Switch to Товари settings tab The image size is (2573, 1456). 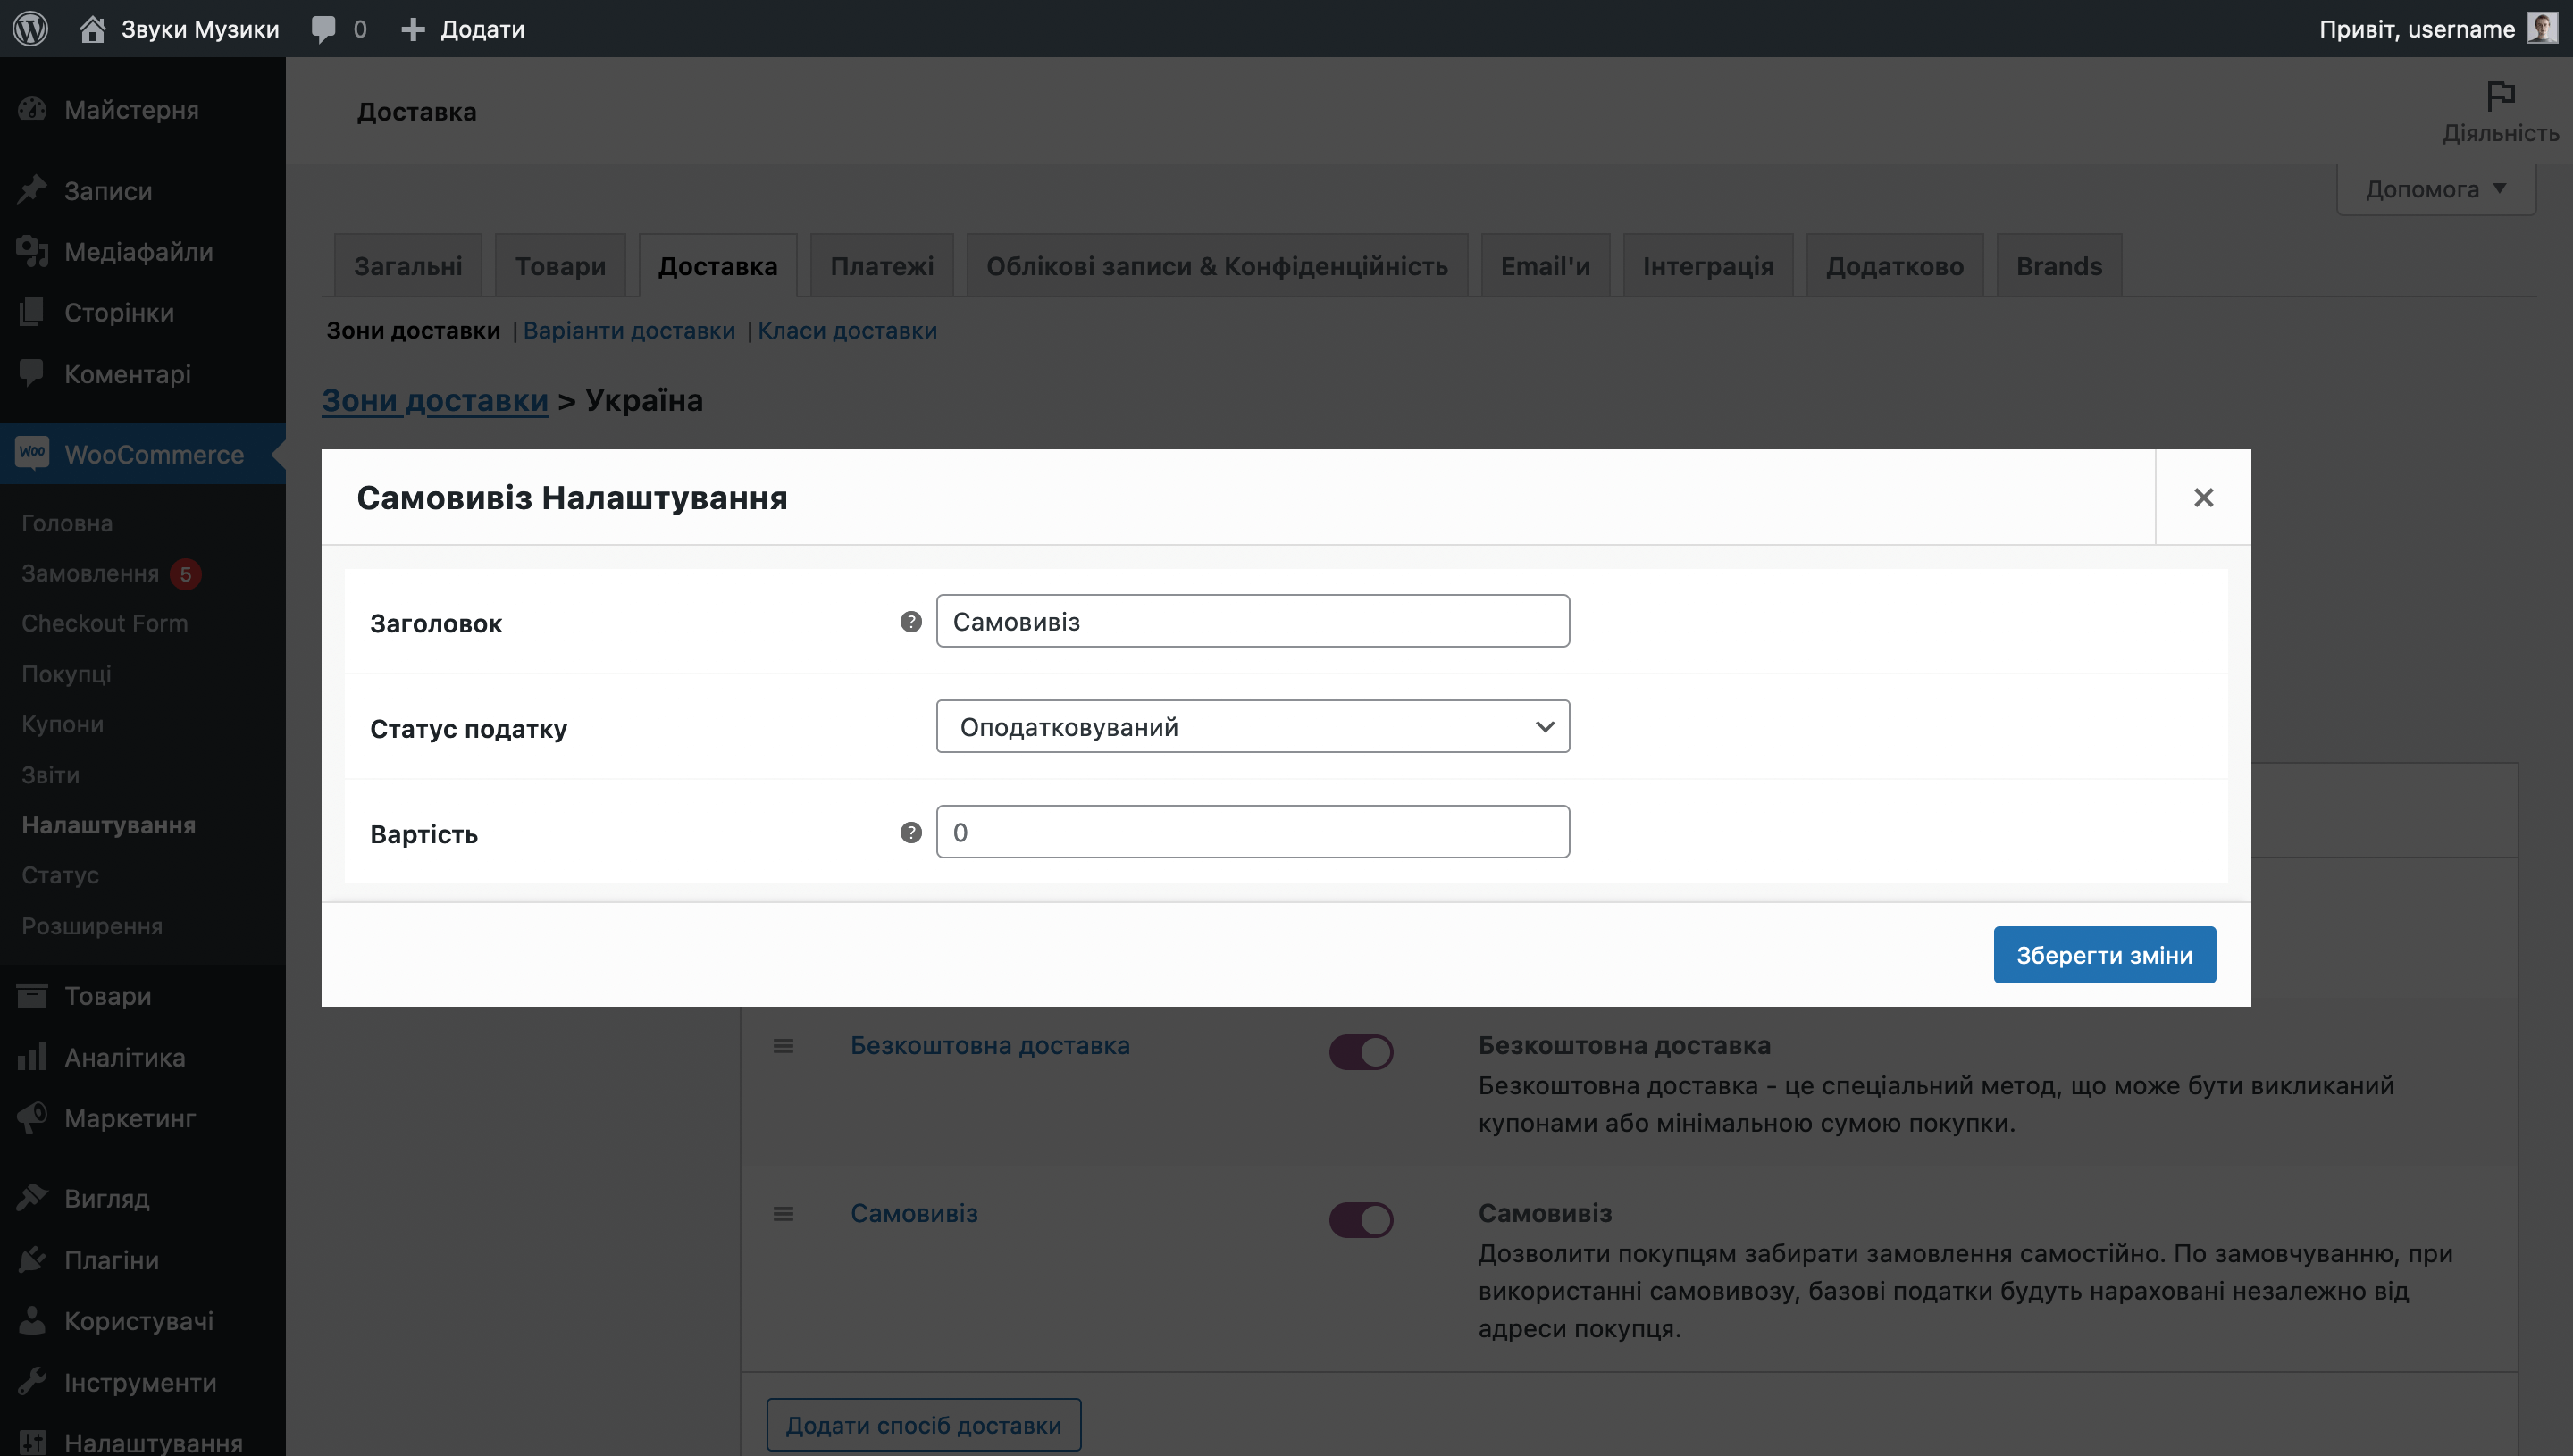(x=560, y=266)
